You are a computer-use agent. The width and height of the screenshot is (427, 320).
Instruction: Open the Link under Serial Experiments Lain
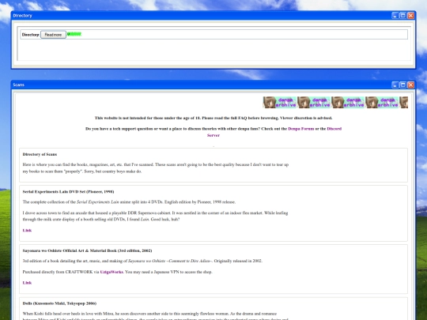pos(27,230)
